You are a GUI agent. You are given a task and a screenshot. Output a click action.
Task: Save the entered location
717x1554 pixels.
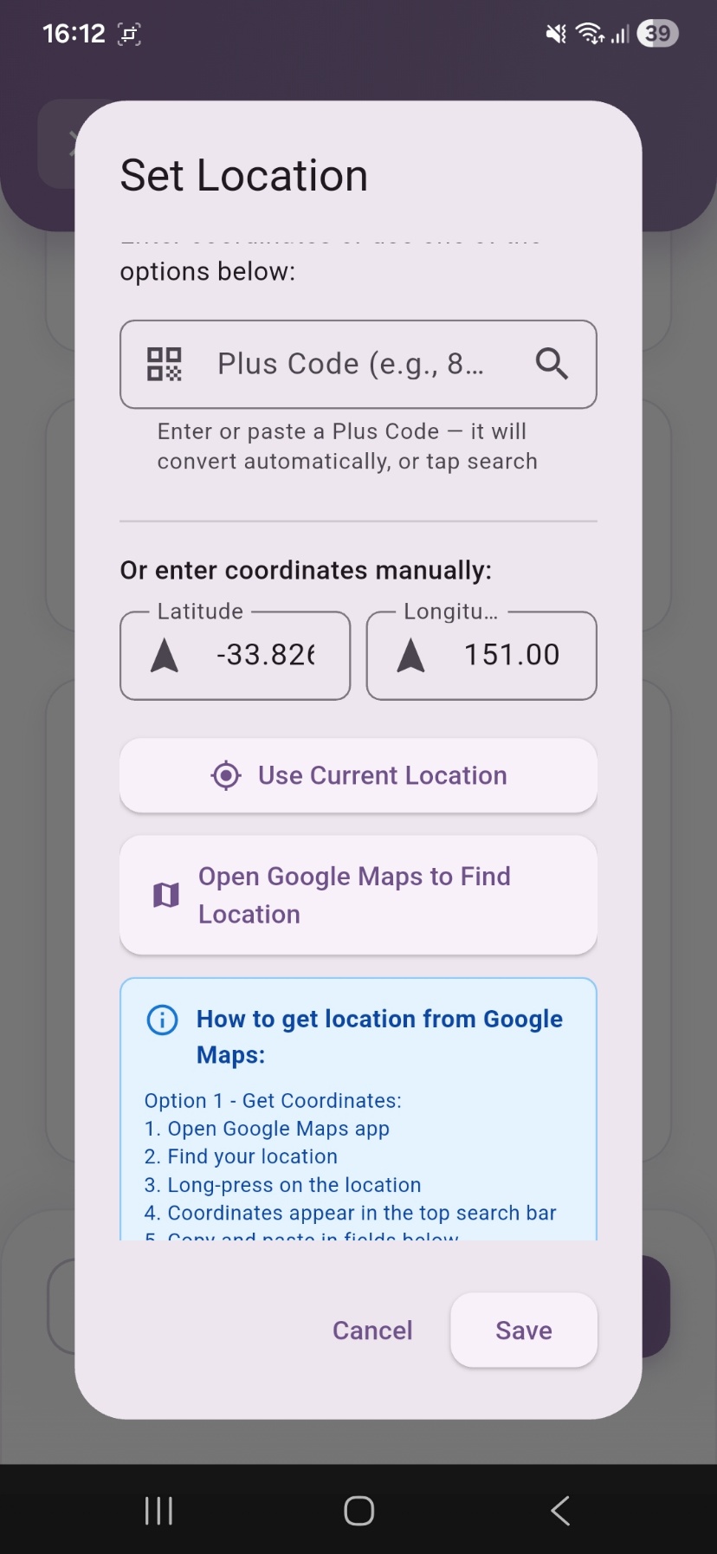[x=524, y=1331]
